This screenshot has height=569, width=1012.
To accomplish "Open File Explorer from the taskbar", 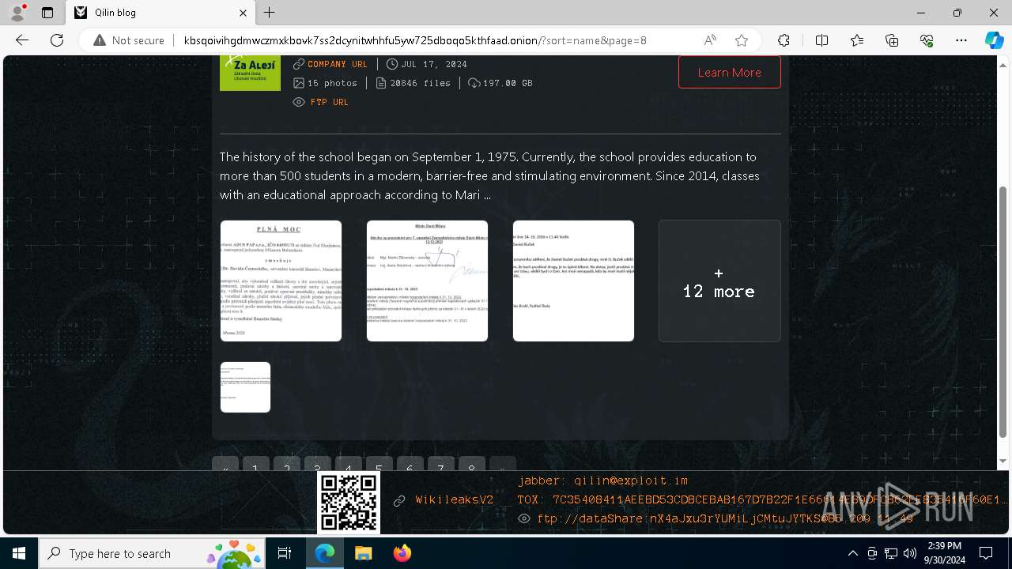I will coord(363,553).
